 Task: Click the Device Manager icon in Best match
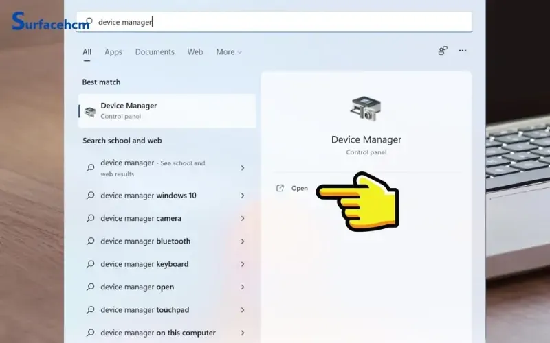click(x=90, y=112)
